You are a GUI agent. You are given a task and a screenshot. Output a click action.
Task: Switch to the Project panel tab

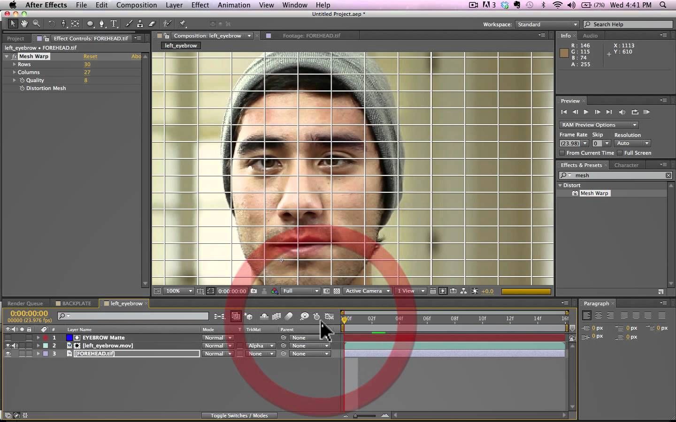click(x=15, y=38)
